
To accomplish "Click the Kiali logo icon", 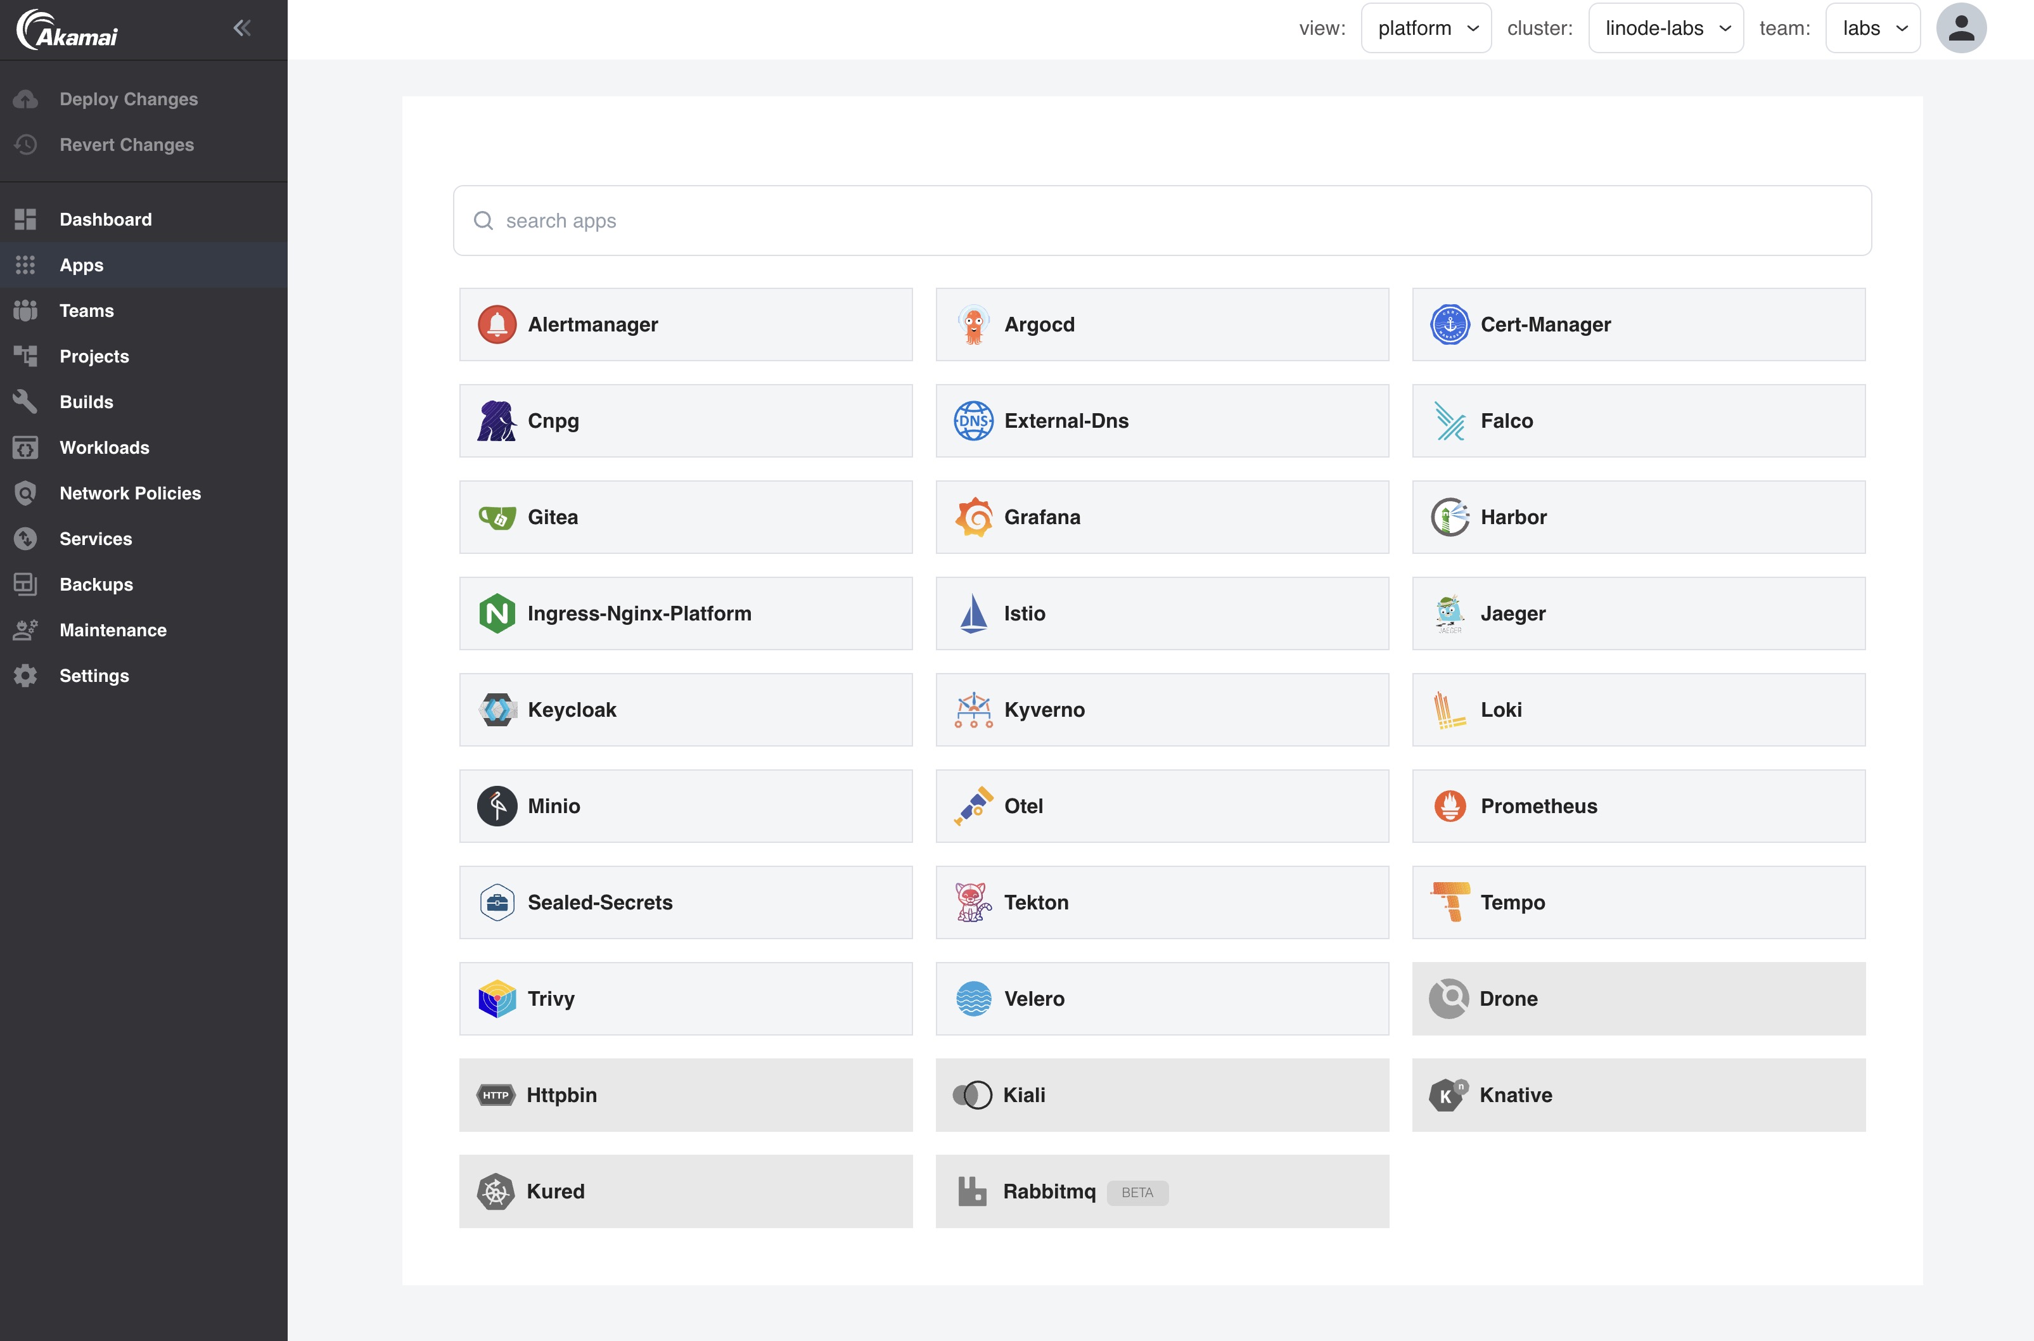I will pyautogui.click(x=972, y=1094).
